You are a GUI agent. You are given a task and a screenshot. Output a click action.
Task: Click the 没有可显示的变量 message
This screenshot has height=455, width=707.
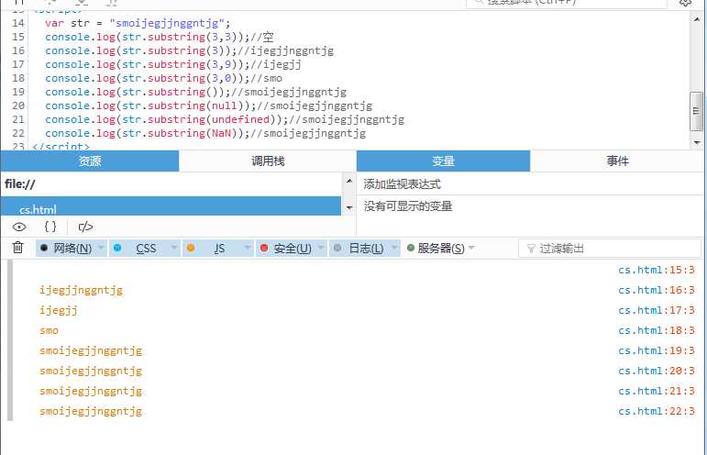(x=408, y=206)
